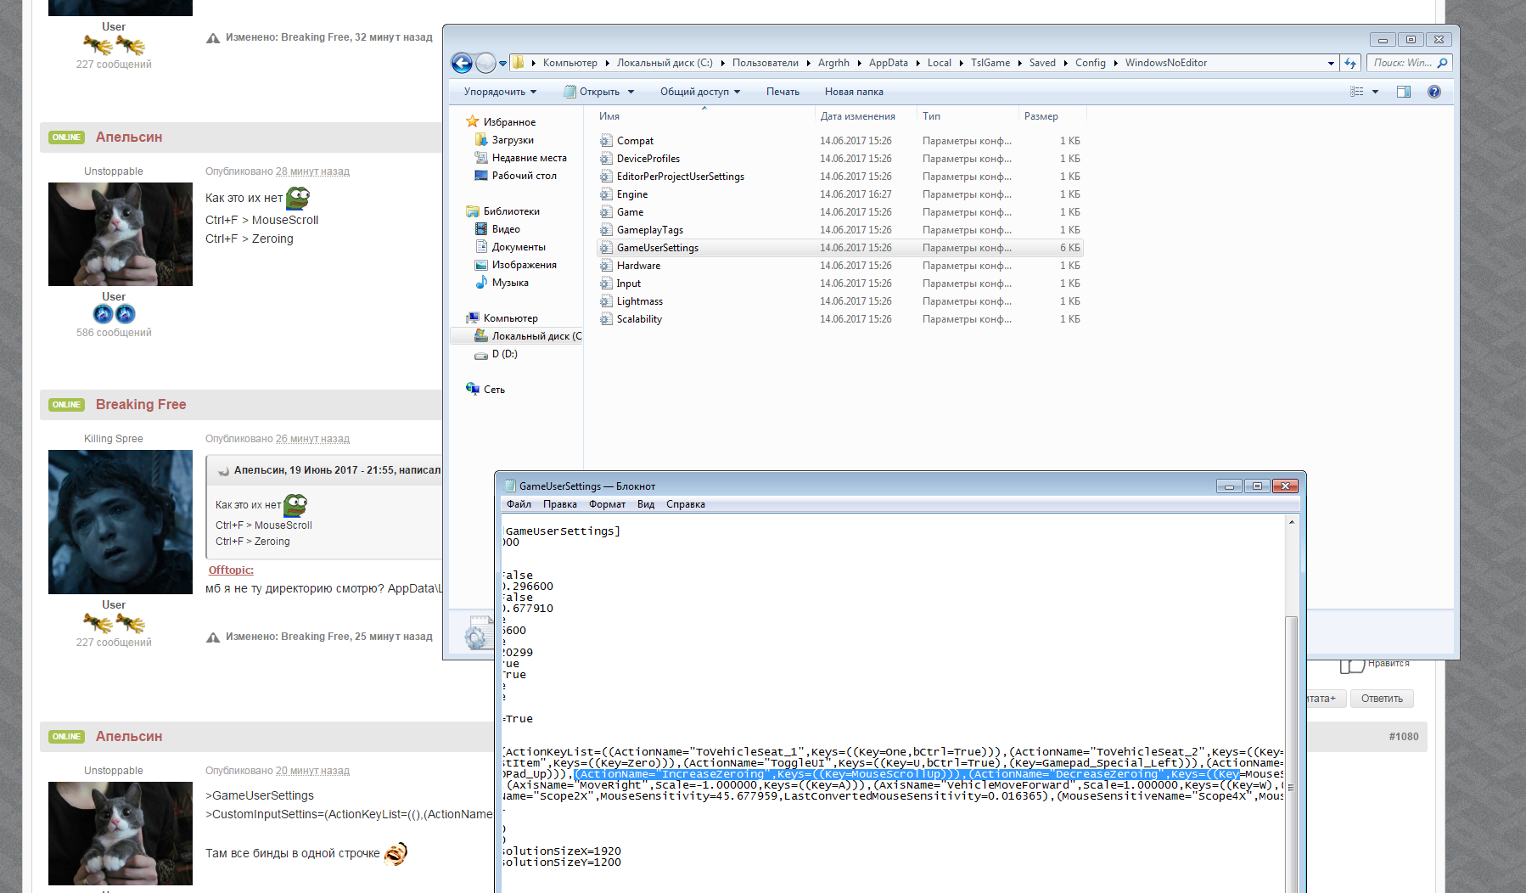Expand breadcrumb arrow after AppData
The image size is (1526, 893).
click(917, 63)
